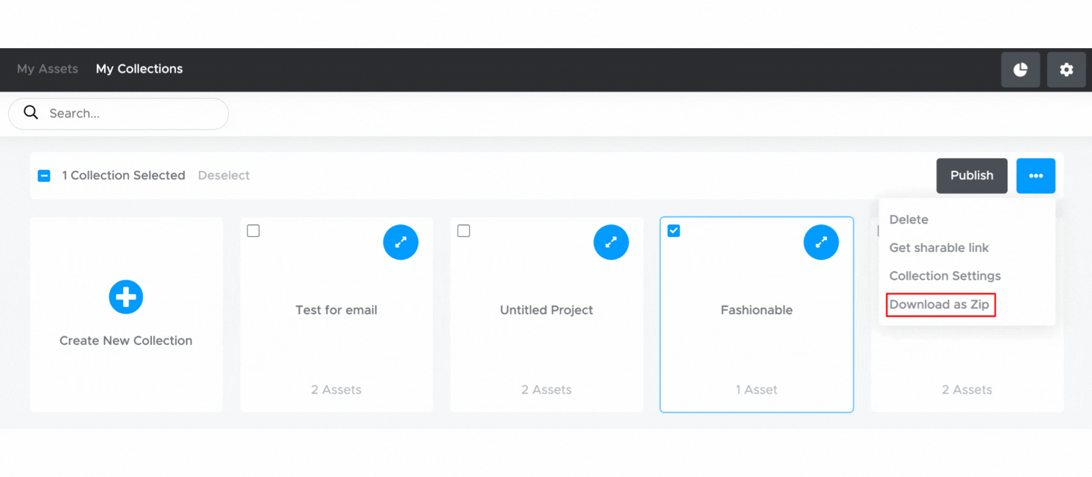Click the 1 Asset count on Fashionable
The width and height of the screenshot is (1092, 477).
(756, 390)
